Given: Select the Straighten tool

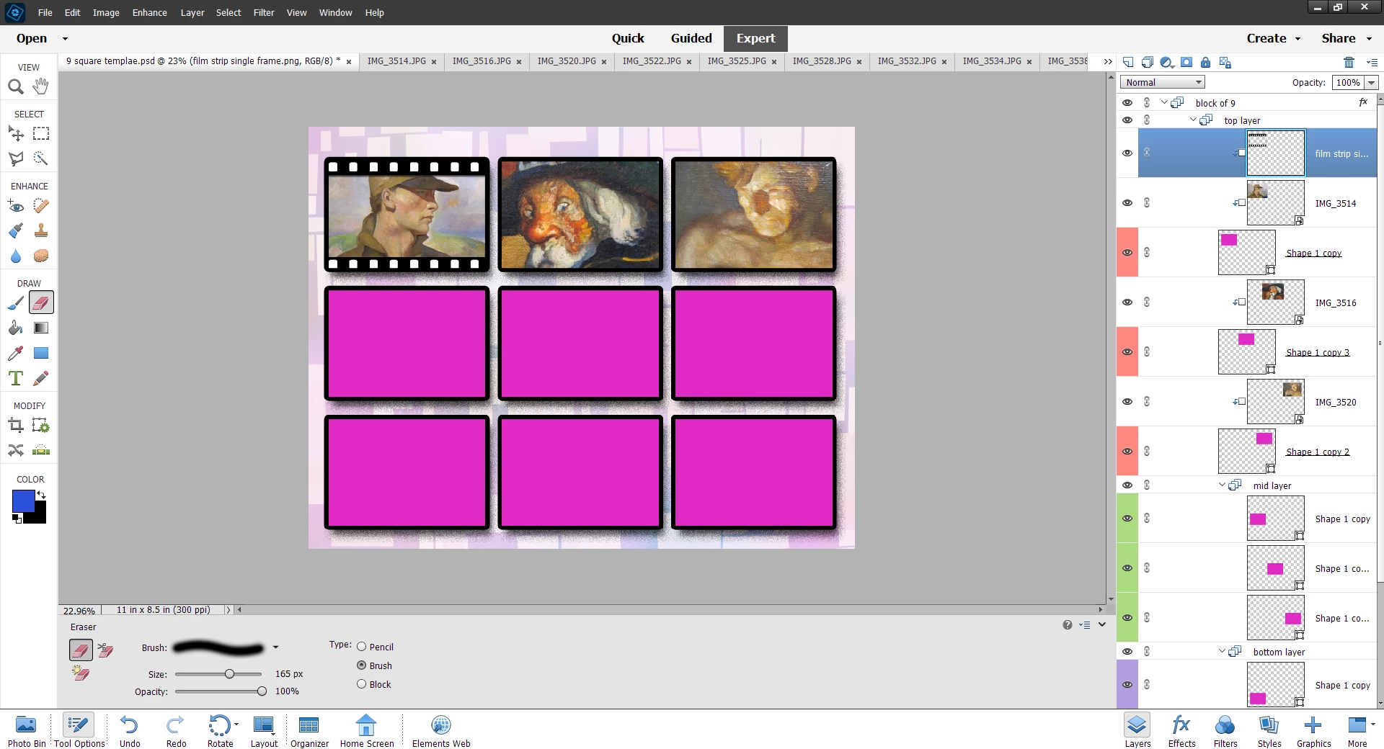Looking at the screenshot, I should 41,450.
